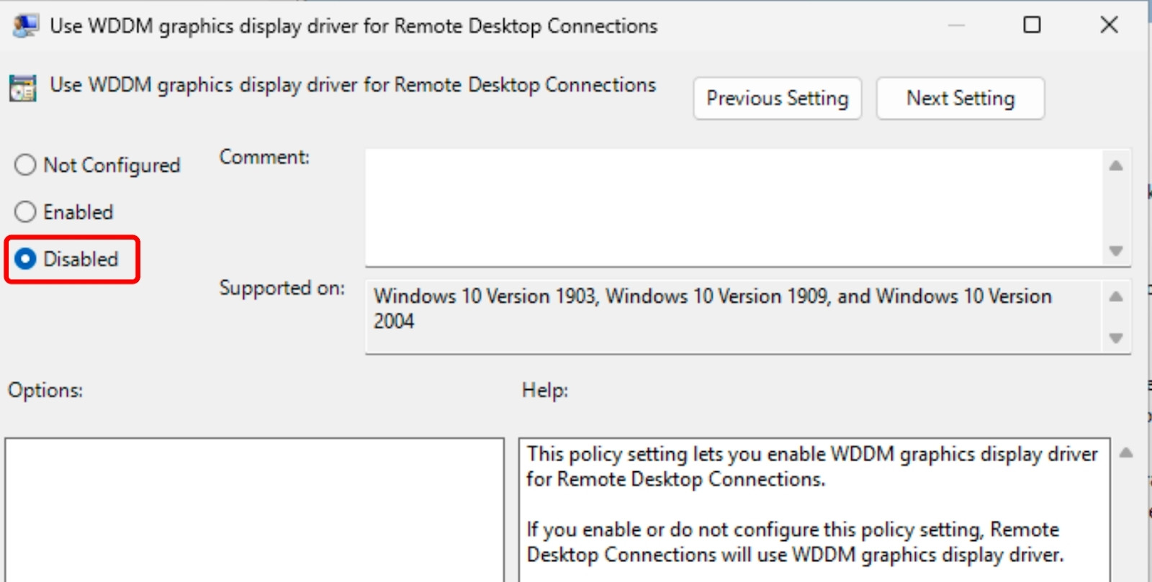
Task: Click the Options: label
Action: (x=45, y=391)
